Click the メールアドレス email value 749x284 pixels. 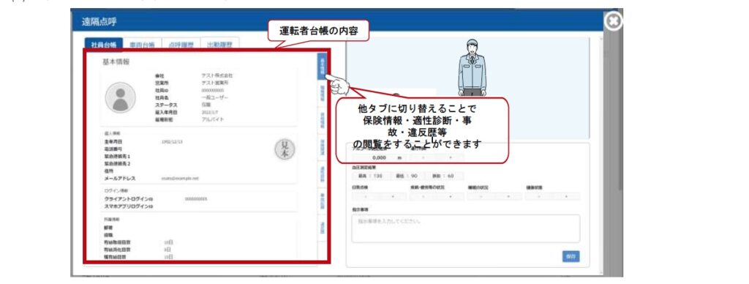pyautogui.click(x=180, y=178)
